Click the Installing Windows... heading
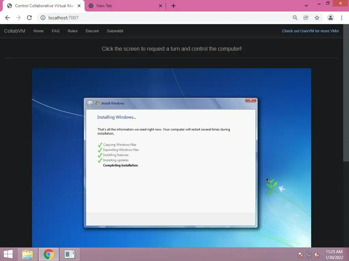This screenshot has height=261, width=349. (x=117, y=117)
